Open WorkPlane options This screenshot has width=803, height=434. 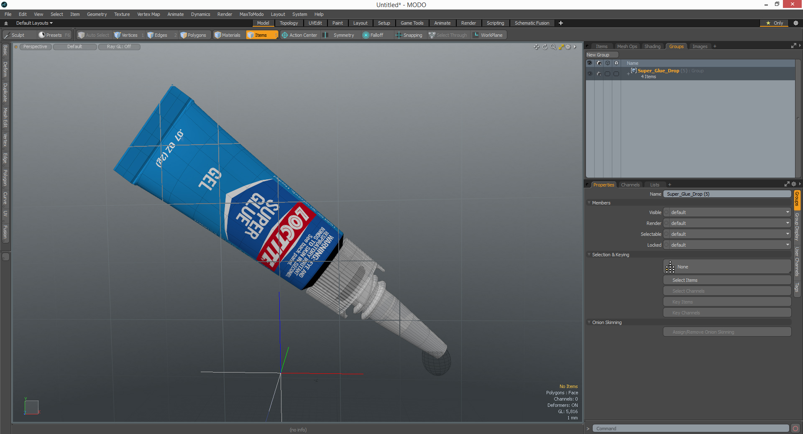click(488, 35)
